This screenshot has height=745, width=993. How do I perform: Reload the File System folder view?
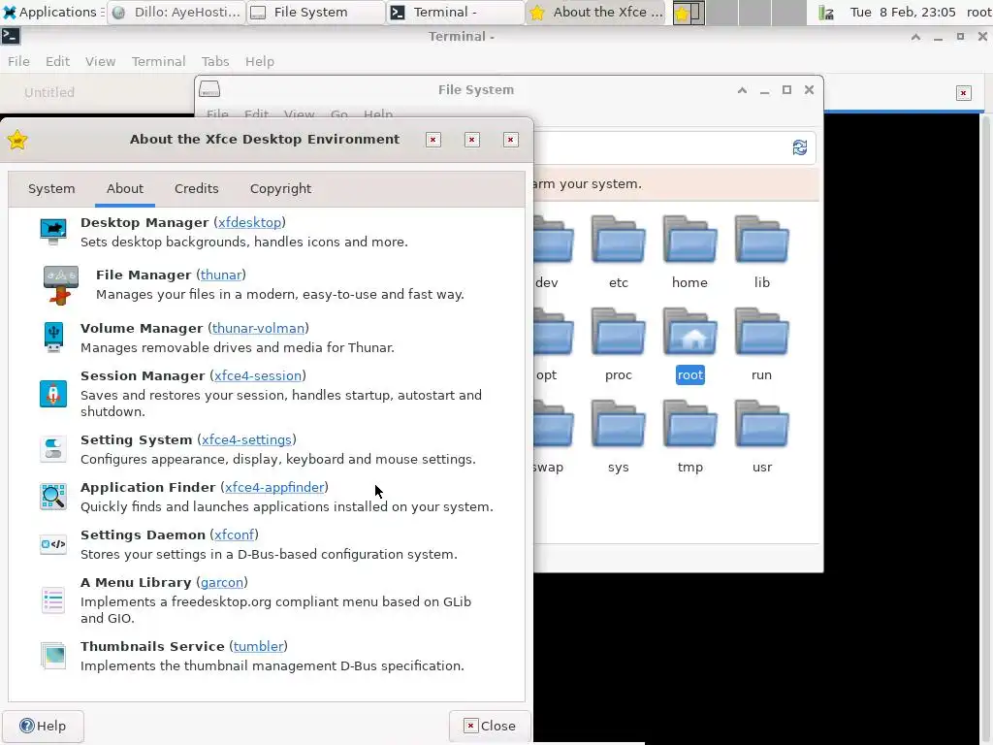point(800,147)
